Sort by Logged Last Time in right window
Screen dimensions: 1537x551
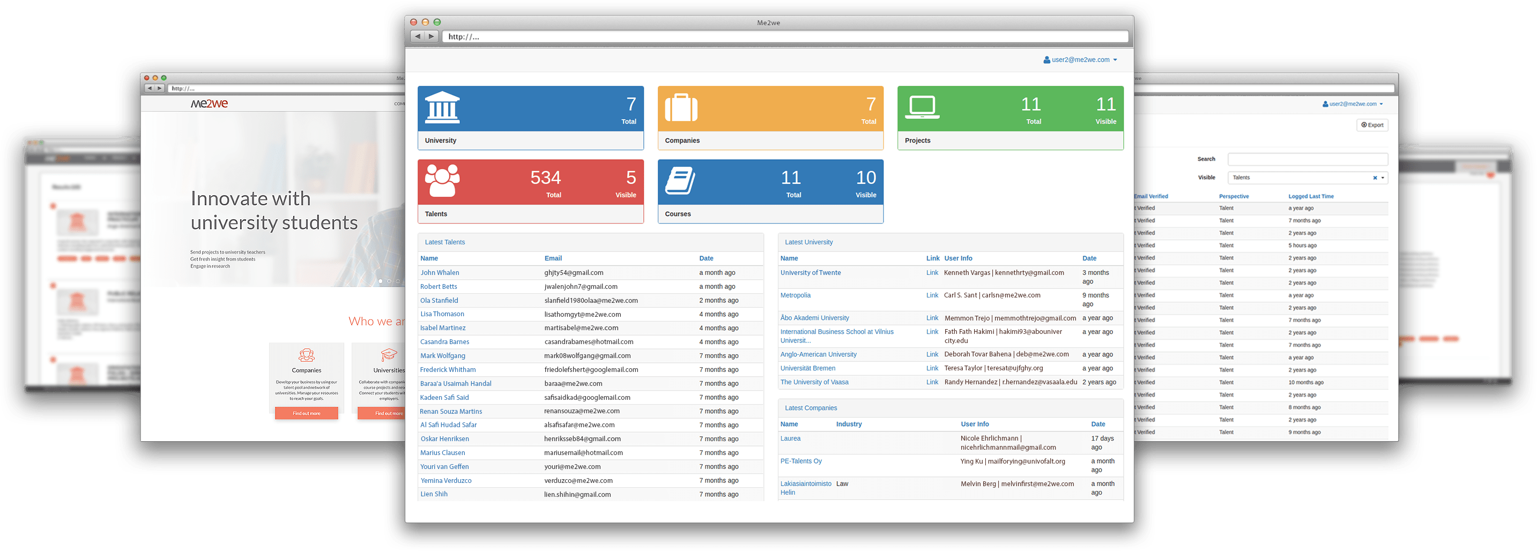tap(1311, 196)
